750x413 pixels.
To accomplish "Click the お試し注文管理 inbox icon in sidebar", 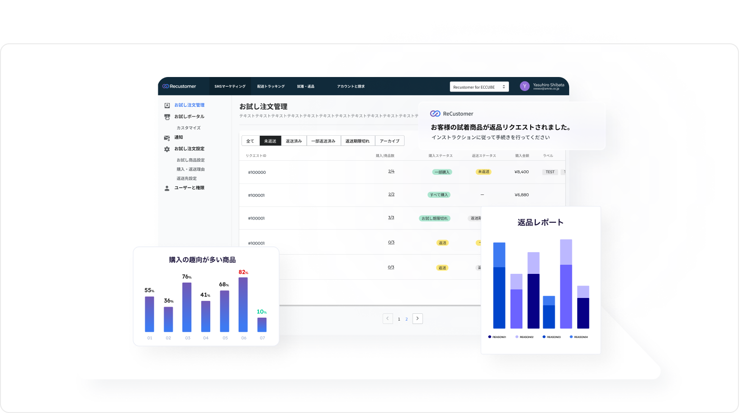I will coord(167,105).
